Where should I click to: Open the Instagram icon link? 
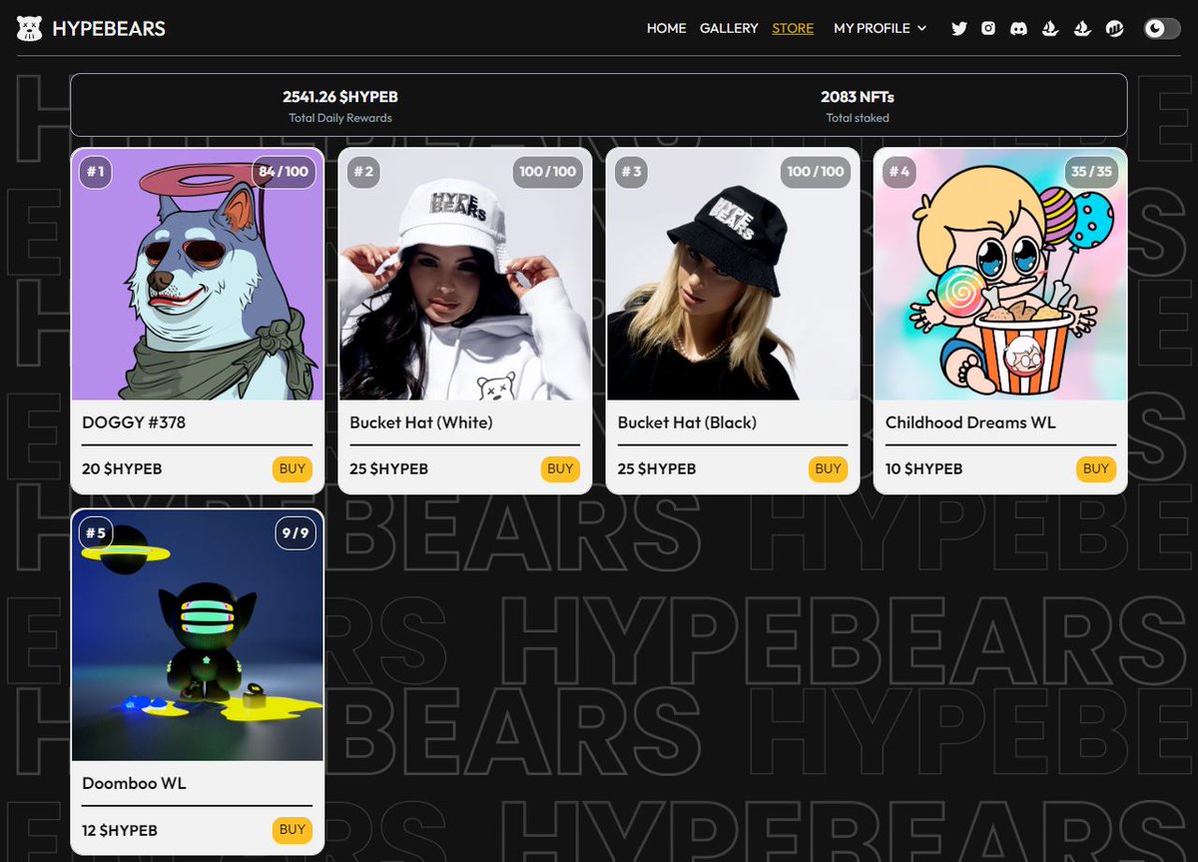pos(988,28)
